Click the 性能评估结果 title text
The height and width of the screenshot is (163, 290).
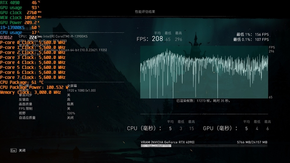[145, 12]
